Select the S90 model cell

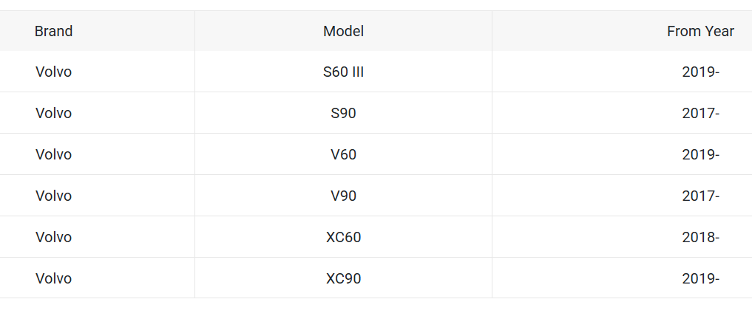343,114
